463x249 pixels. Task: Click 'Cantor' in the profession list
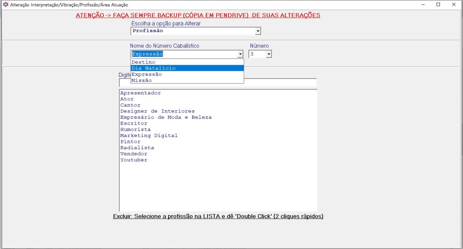click(x=130, y=105)
